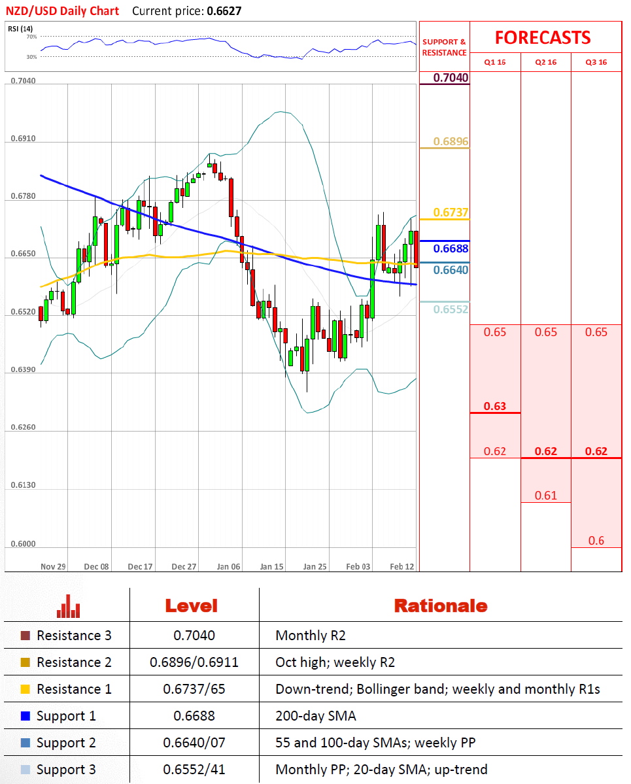
Task: Click the Resistance 1 yellow color swatch
Action: pyautogui.click(x=25, y=689)
